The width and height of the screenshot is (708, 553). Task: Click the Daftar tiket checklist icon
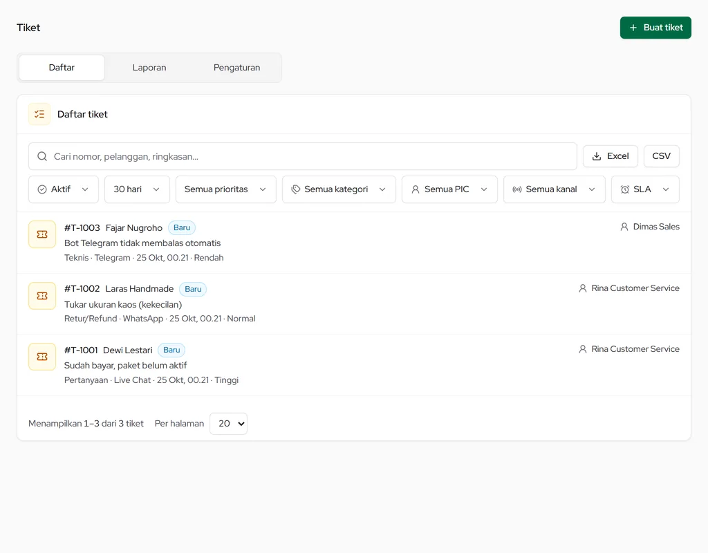point(39,114)
